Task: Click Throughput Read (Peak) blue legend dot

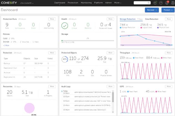Action: [134, 58]
